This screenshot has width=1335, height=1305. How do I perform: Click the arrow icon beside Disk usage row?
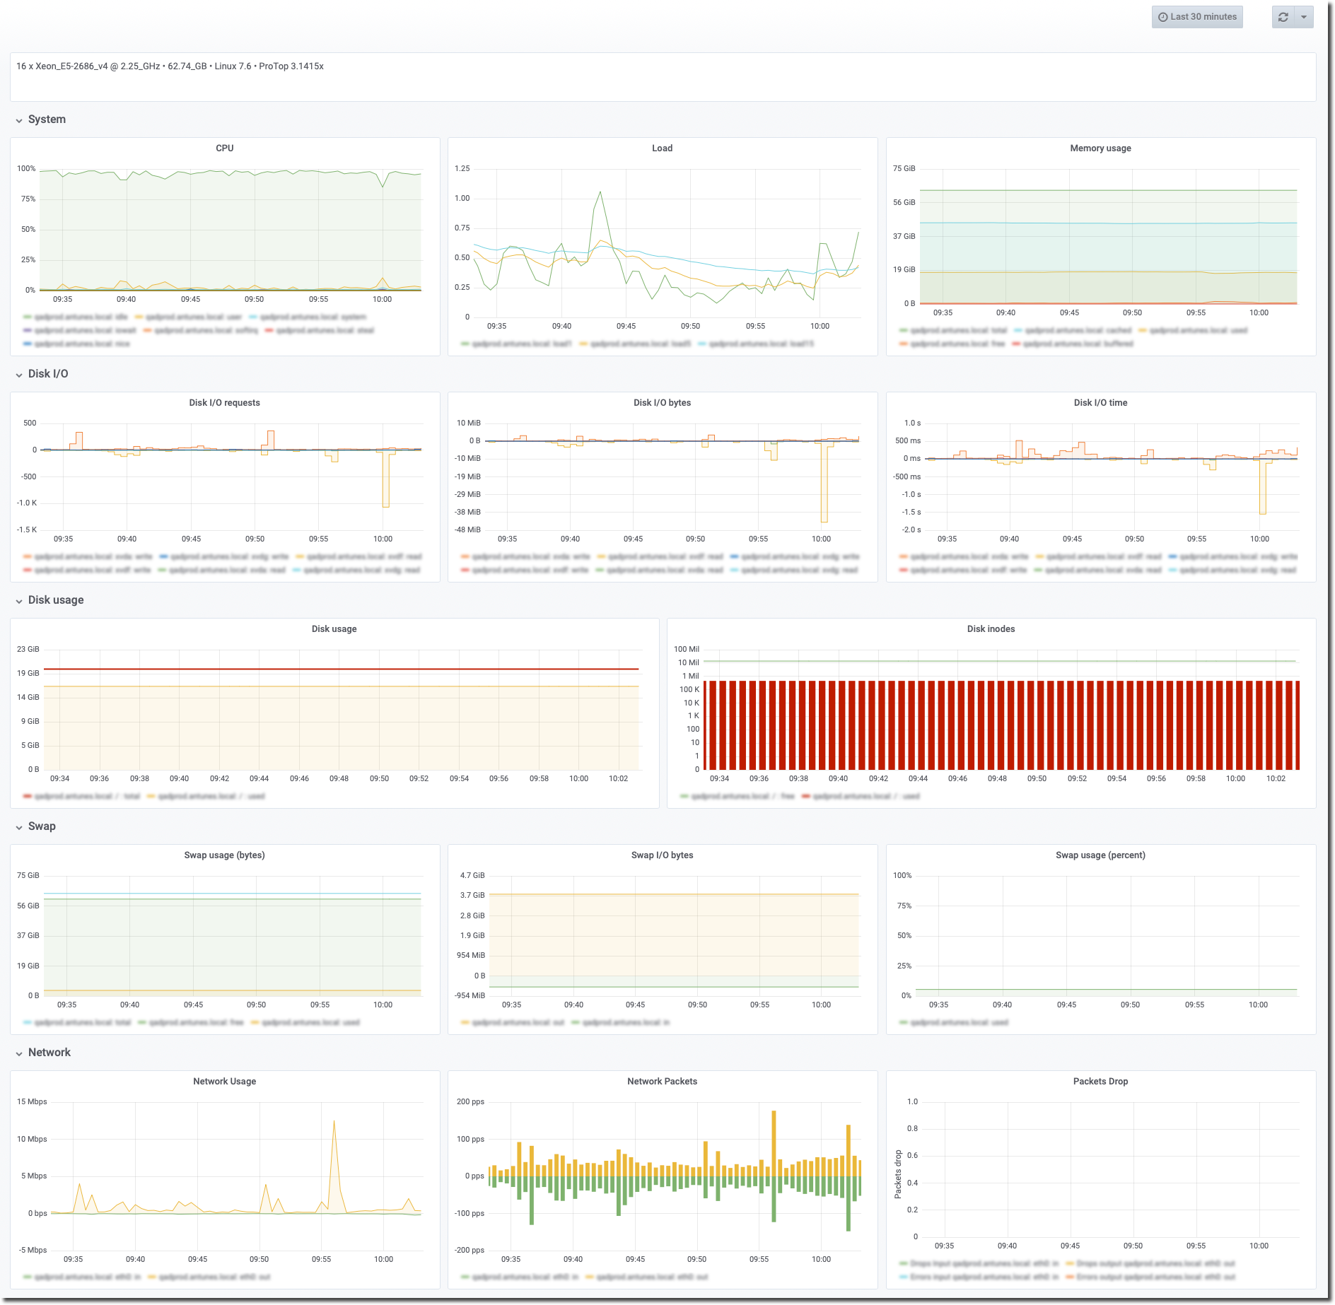(19, 601)
